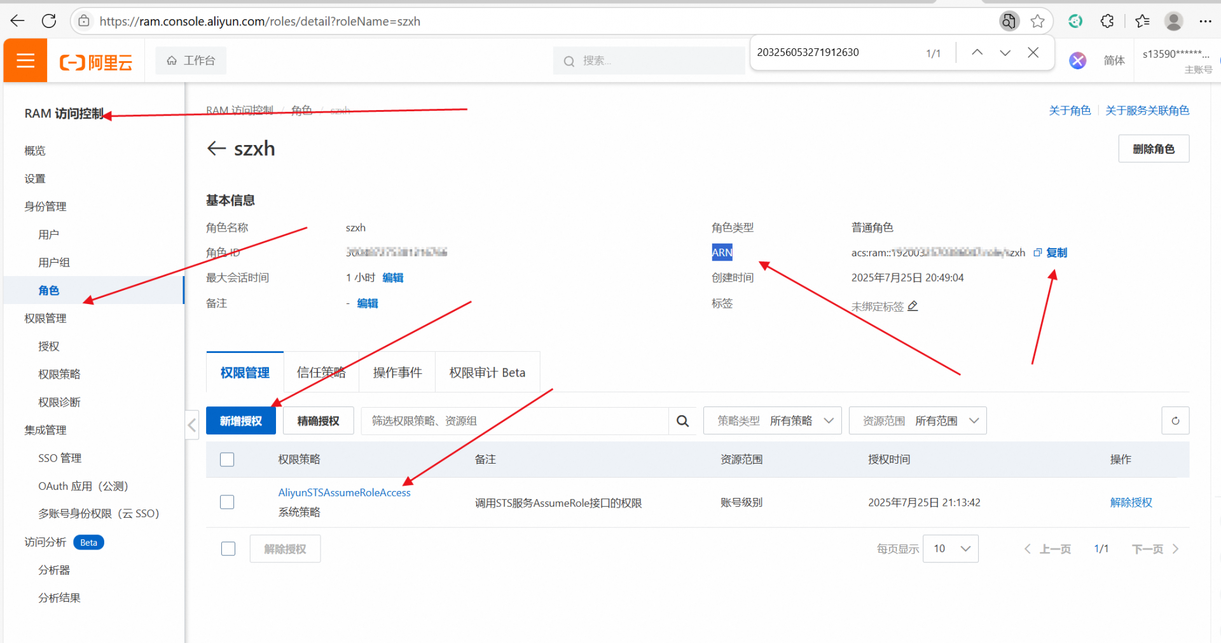This screenshot has height=643, width=1221.
Task: Click 复制 to copy the ARN
Action: (1056, 252)
